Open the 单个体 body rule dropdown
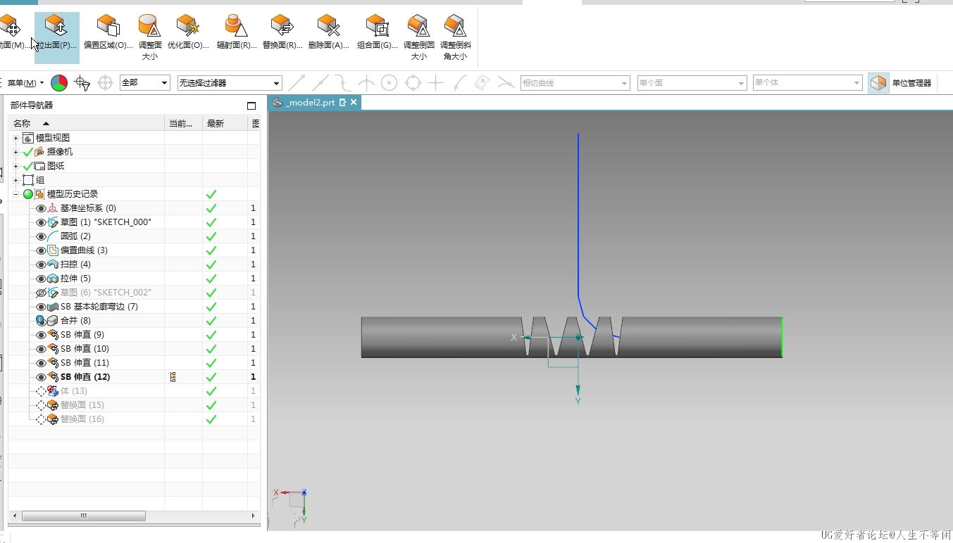 [807, 83]
